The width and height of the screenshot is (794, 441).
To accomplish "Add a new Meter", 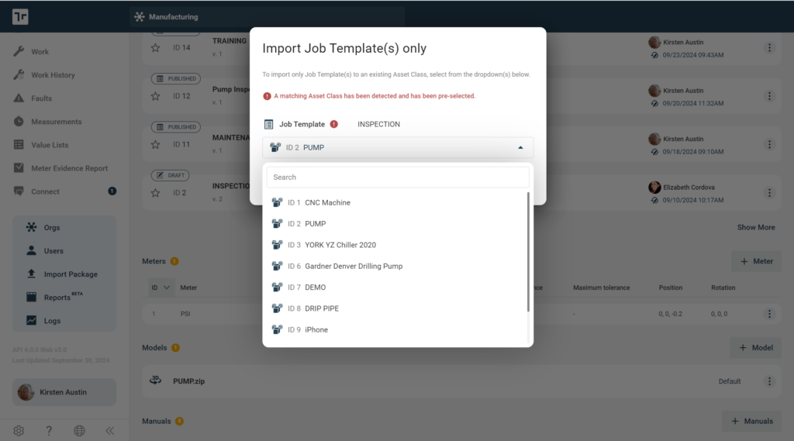I will tap(756, 261).
